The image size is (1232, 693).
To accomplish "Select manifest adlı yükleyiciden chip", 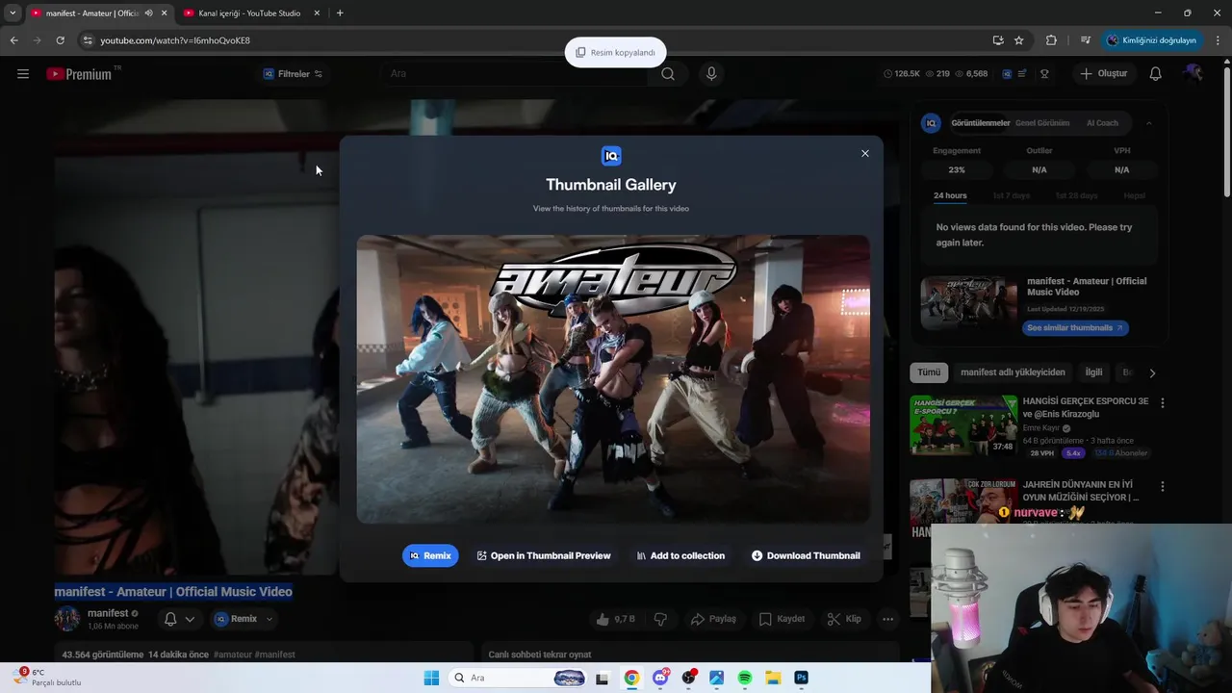I will [1013, 372].
